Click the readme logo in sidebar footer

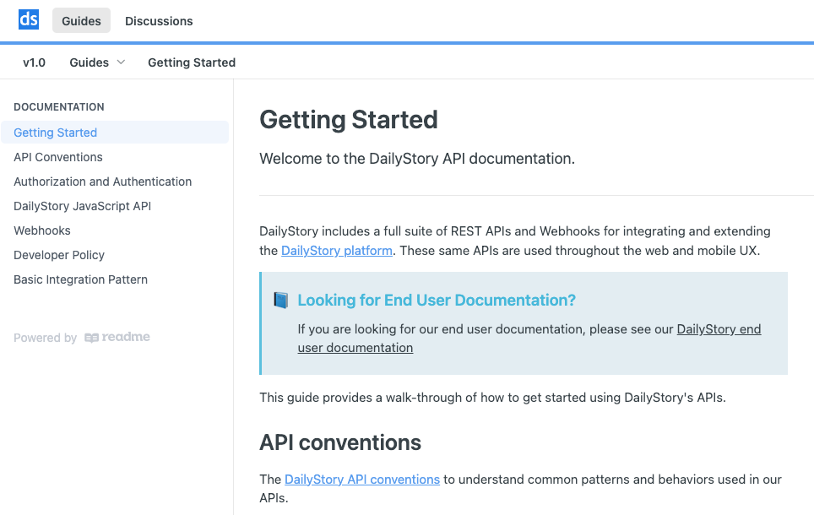[x=117, y=338]
